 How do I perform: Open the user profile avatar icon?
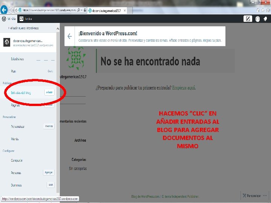click(x=257, y=19)
